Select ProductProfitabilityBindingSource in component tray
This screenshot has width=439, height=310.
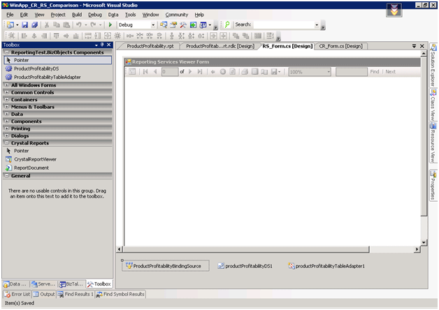click(x=166, y=266)
